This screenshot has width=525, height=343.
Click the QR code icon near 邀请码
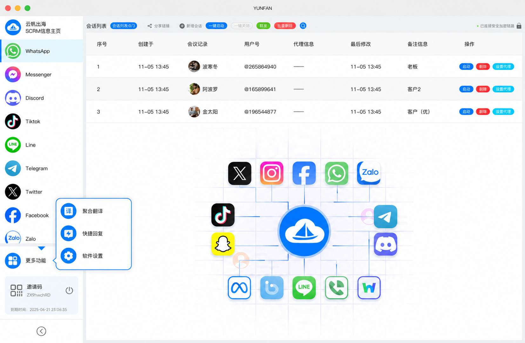[x=16, y=290]
